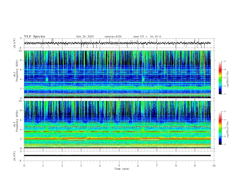Click the "VLF Spectra" plot title
The image size is (241, 186).
click(34, 36)
